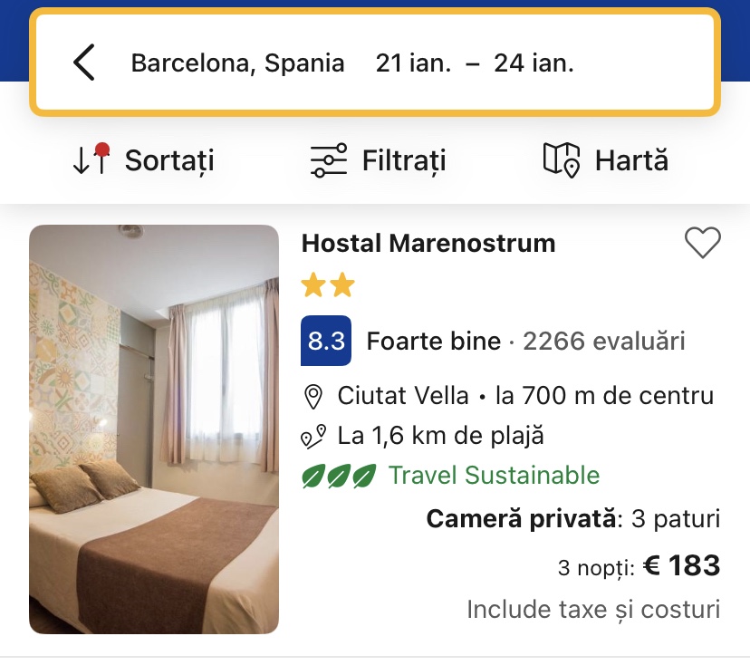Edit the Barcelona, Spania destination
Image resolution: width=750 pixels, height=665 pixels.
pyautogui.click(x=237, y=63)
